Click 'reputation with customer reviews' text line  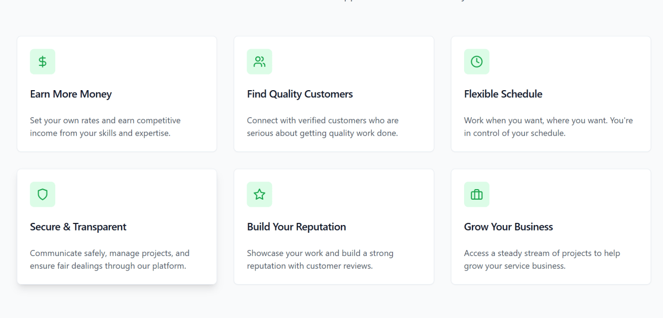(x=309, y=266)
